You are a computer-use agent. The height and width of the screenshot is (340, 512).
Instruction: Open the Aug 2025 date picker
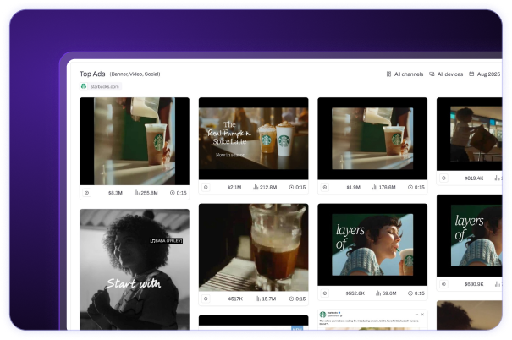(488, 74)
